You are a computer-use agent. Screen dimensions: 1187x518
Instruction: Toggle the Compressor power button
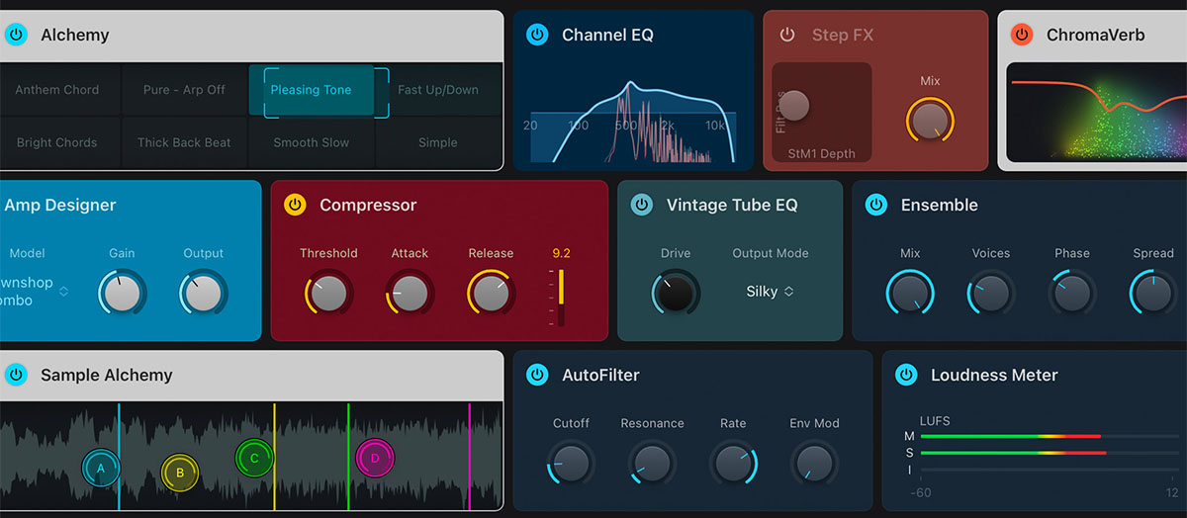coord(295,205)
